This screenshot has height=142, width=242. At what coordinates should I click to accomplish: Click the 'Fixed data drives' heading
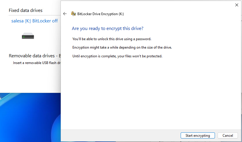tap(26, 10)
